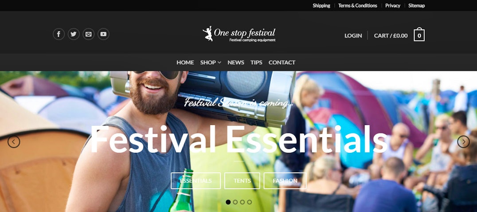Select the first slider dot
This screenshot has width=477, height=212.
[228, 202]
